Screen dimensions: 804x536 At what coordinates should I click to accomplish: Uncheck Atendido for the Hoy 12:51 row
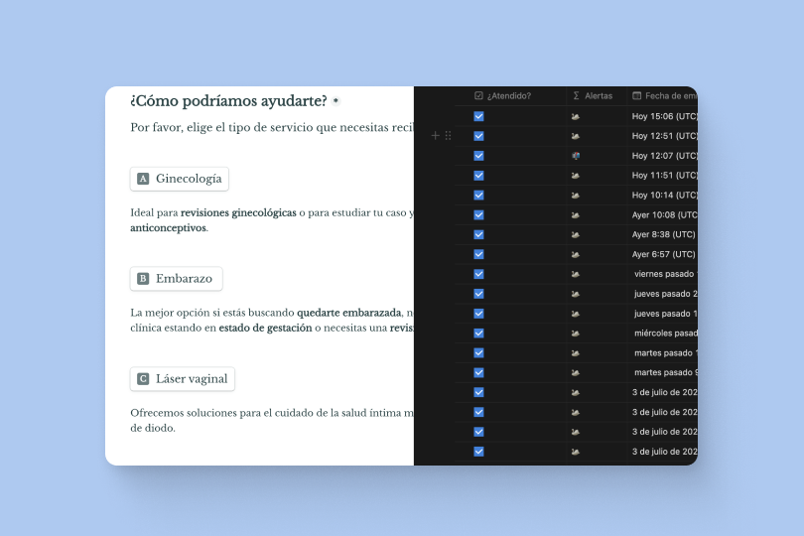coord(478,136)
